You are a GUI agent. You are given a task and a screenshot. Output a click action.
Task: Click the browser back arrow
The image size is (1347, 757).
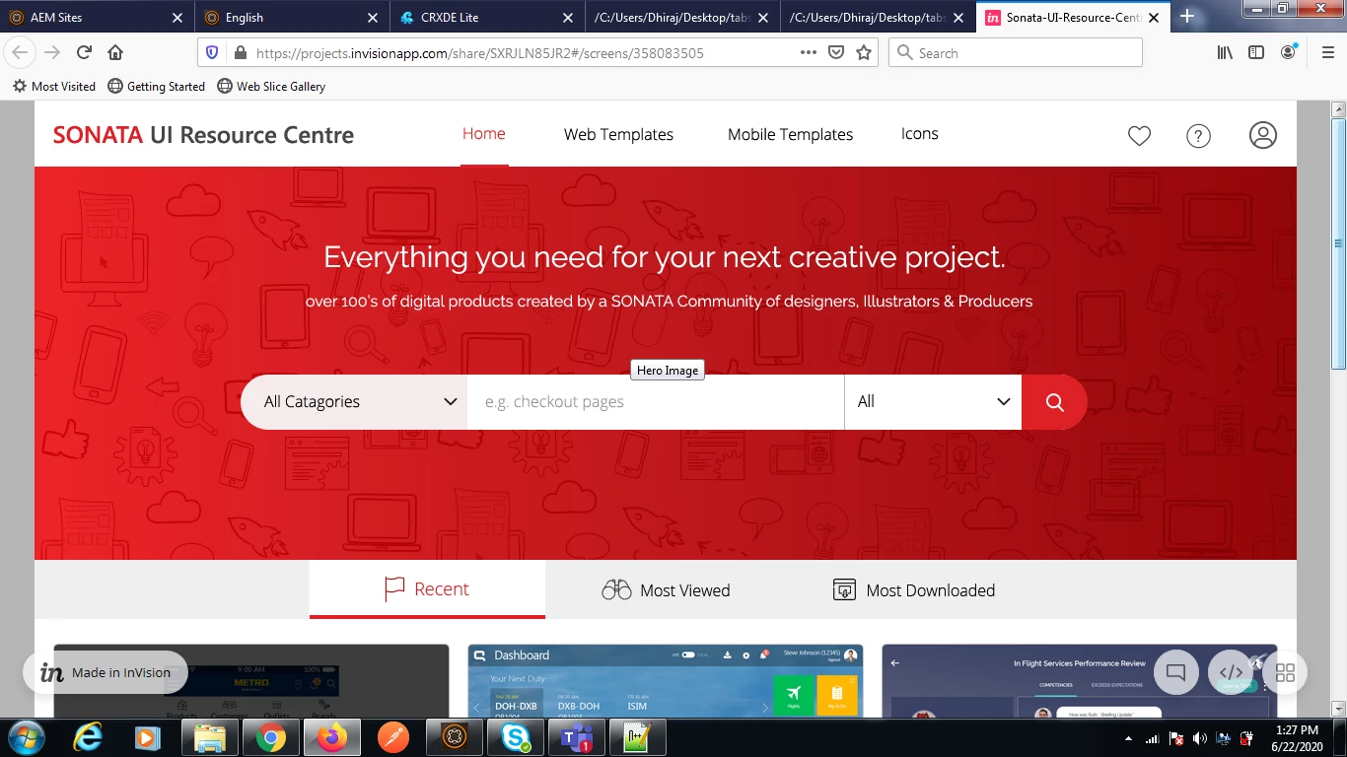(x=20, y=53)
